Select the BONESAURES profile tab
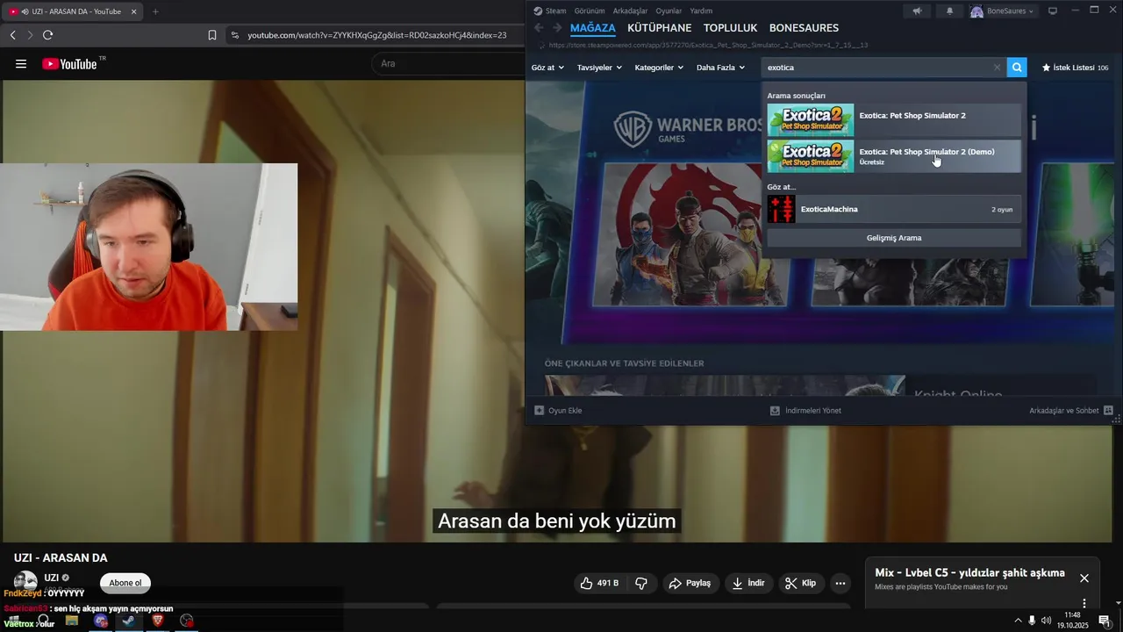 coord(804,28)
